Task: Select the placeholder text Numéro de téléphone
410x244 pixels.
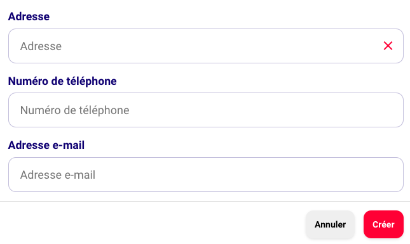Action: 75,110
